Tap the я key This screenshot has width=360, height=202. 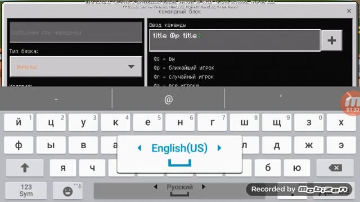(x=63, y=168)
